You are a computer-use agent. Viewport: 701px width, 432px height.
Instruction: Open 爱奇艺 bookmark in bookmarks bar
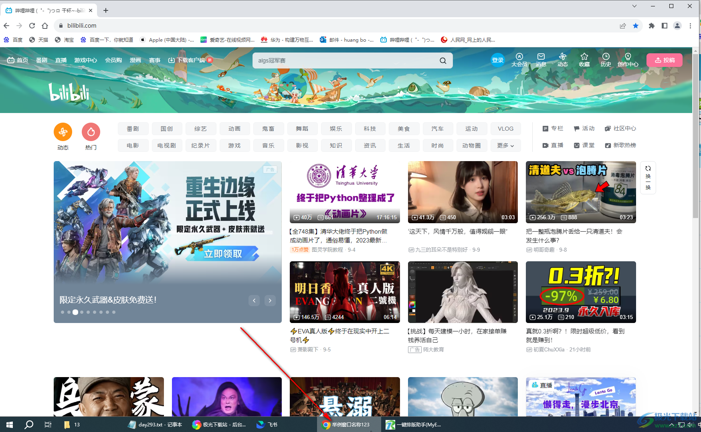tap(227, 40)
